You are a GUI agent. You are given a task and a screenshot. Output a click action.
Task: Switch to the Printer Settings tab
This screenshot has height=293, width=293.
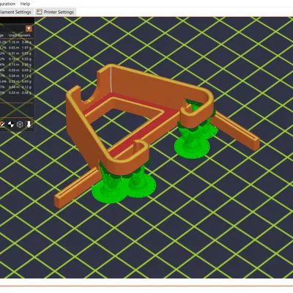point(56,12)
